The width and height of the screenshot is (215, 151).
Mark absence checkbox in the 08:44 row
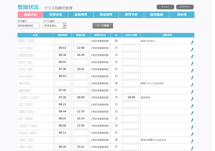116,111
